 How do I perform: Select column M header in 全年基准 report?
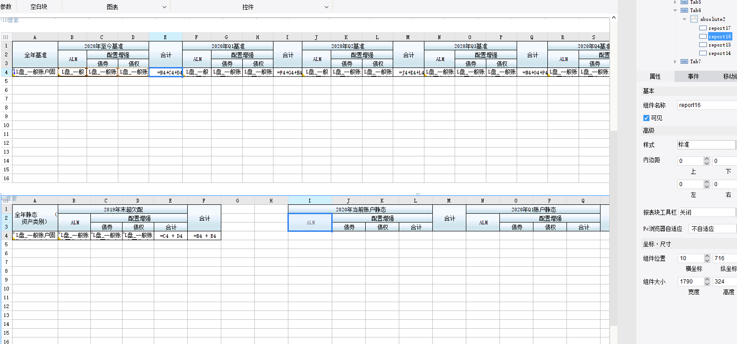408,37
